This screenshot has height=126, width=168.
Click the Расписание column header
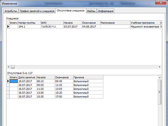(115, 23)
